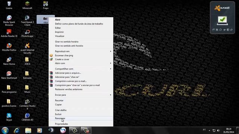The image size is (239, 134).
Task: Expand the Abrir com submenu
Action: (81, 63)
